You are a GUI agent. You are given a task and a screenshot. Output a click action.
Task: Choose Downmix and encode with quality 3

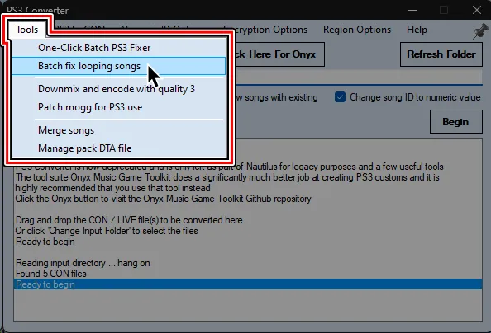(118, 89)
